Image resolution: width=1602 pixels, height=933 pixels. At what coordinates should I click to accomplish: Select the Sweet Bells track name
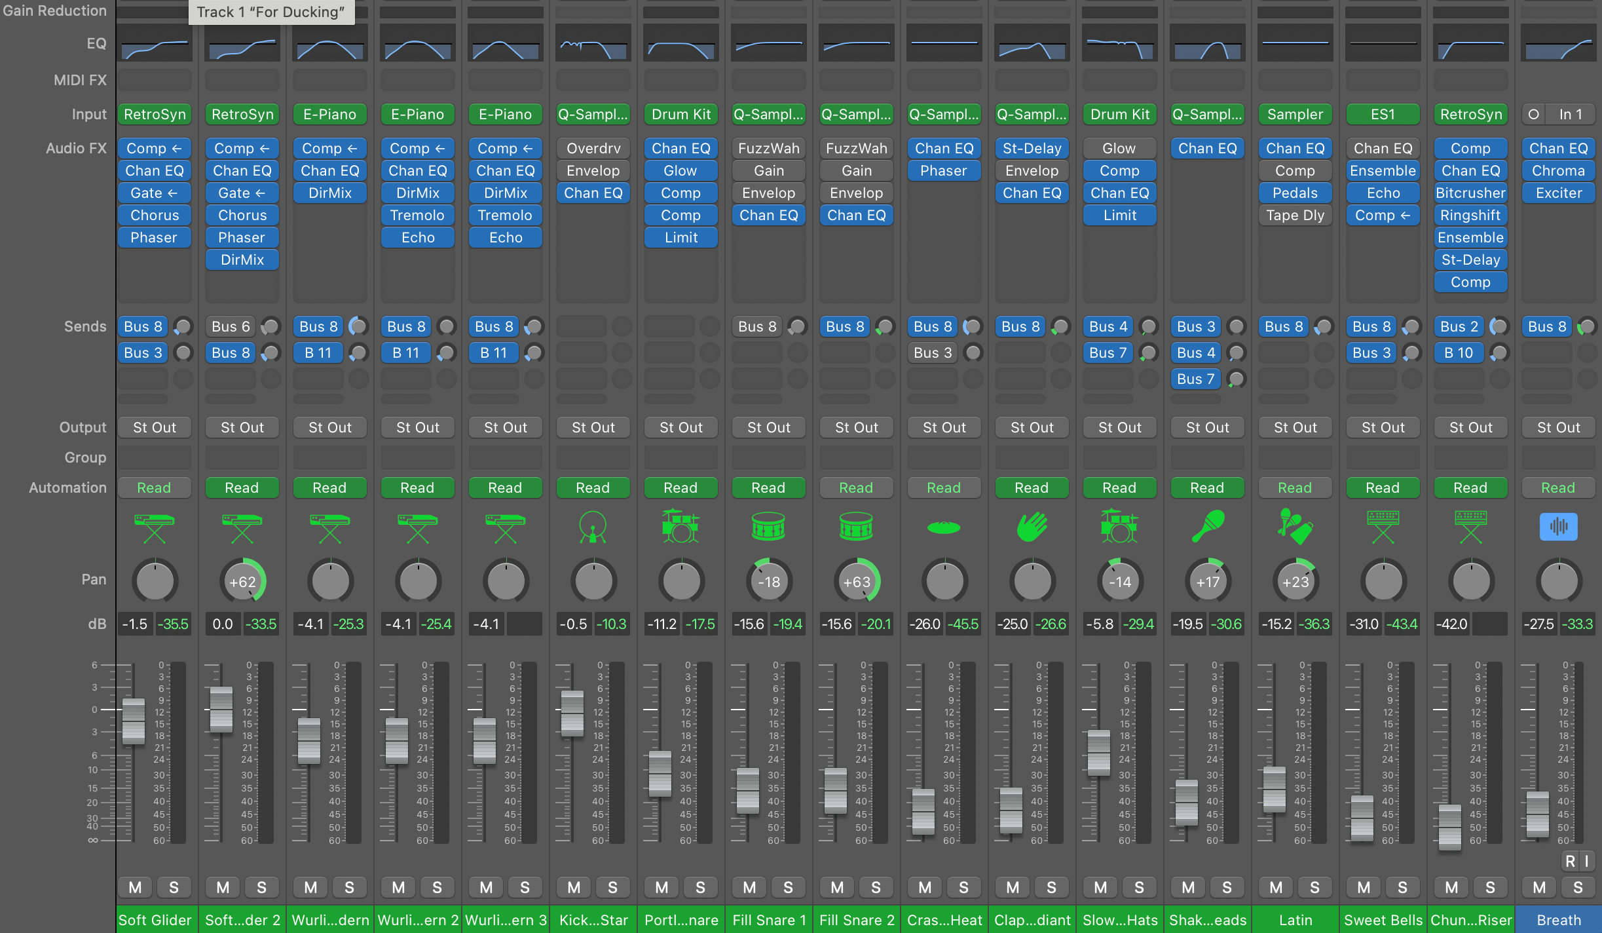pos(1383,920)
